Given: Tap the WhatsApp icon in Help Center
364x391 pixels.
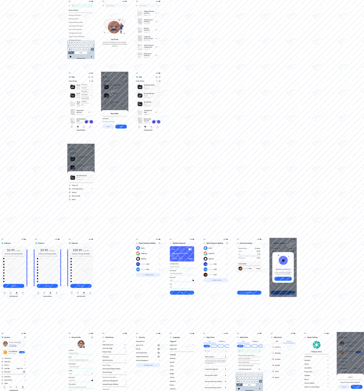Looking at the screenshot, I should coord(273,353).
